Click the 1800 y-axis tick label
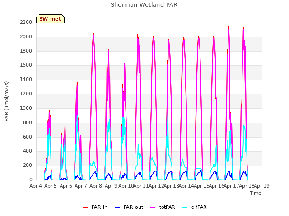Image resolution: width=289 pixels, height=216 pixels. [26, 51]
